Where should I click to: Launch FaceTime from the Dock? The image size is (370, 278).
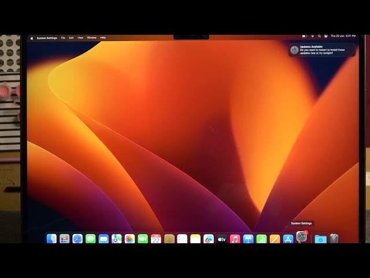[x=143, y=239]
